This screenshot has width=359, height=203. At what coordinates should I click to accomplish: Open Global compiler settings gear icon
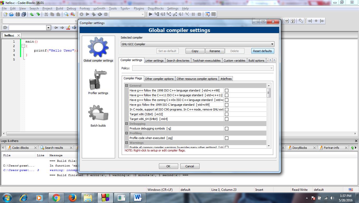pyautogui.click(x=98, y=47)
